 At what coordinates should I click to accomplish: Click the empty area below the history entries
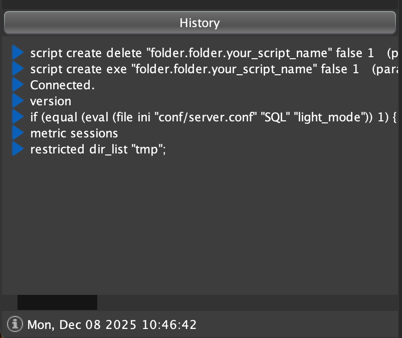[200, 226]
